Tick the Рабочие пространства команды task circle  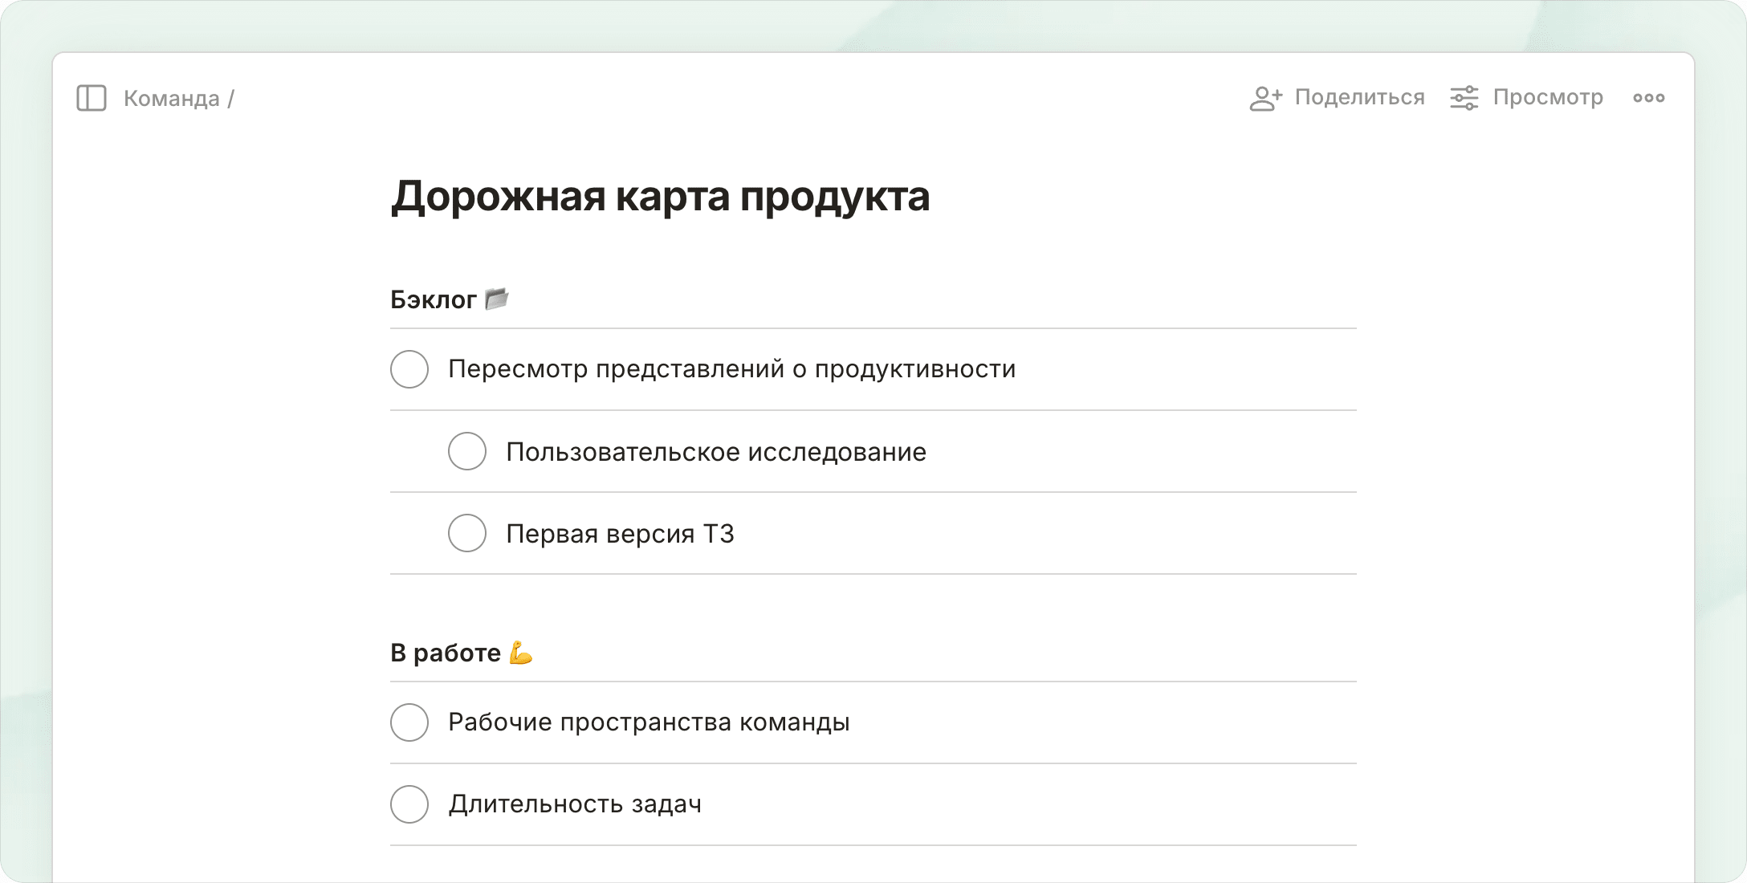pos(409,722)
